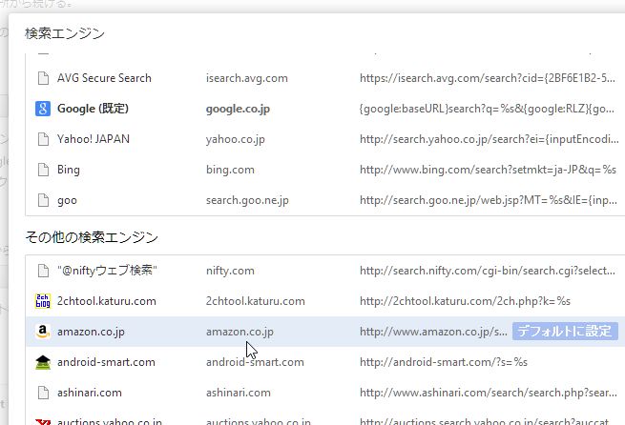Click the android-smart.com favicon

(x=43, y=362)
